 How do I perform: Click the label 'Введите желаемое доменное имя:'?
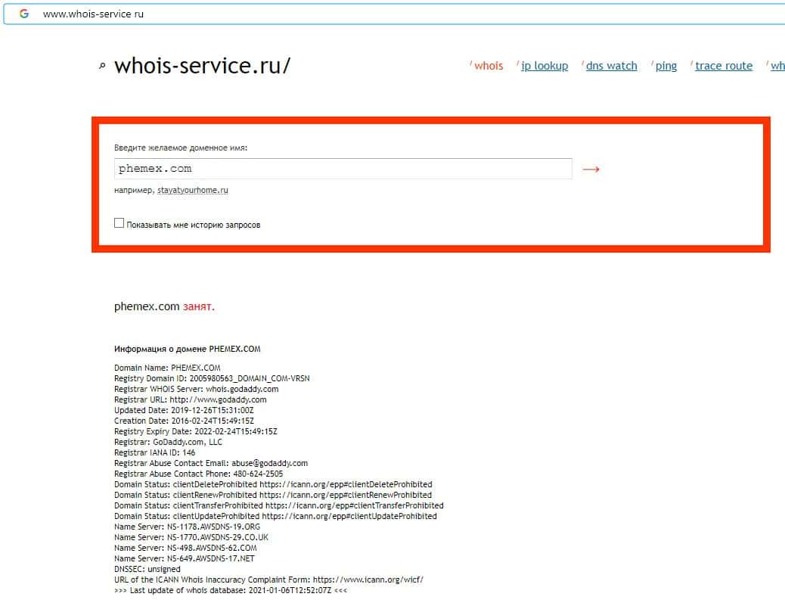point(181,148)
